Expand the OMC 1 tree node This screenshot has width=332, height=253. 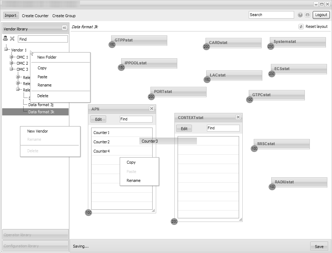tap(11, 57)
